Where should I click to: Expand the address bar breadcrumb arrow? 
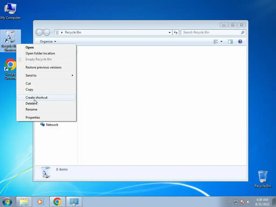point(62,32)
